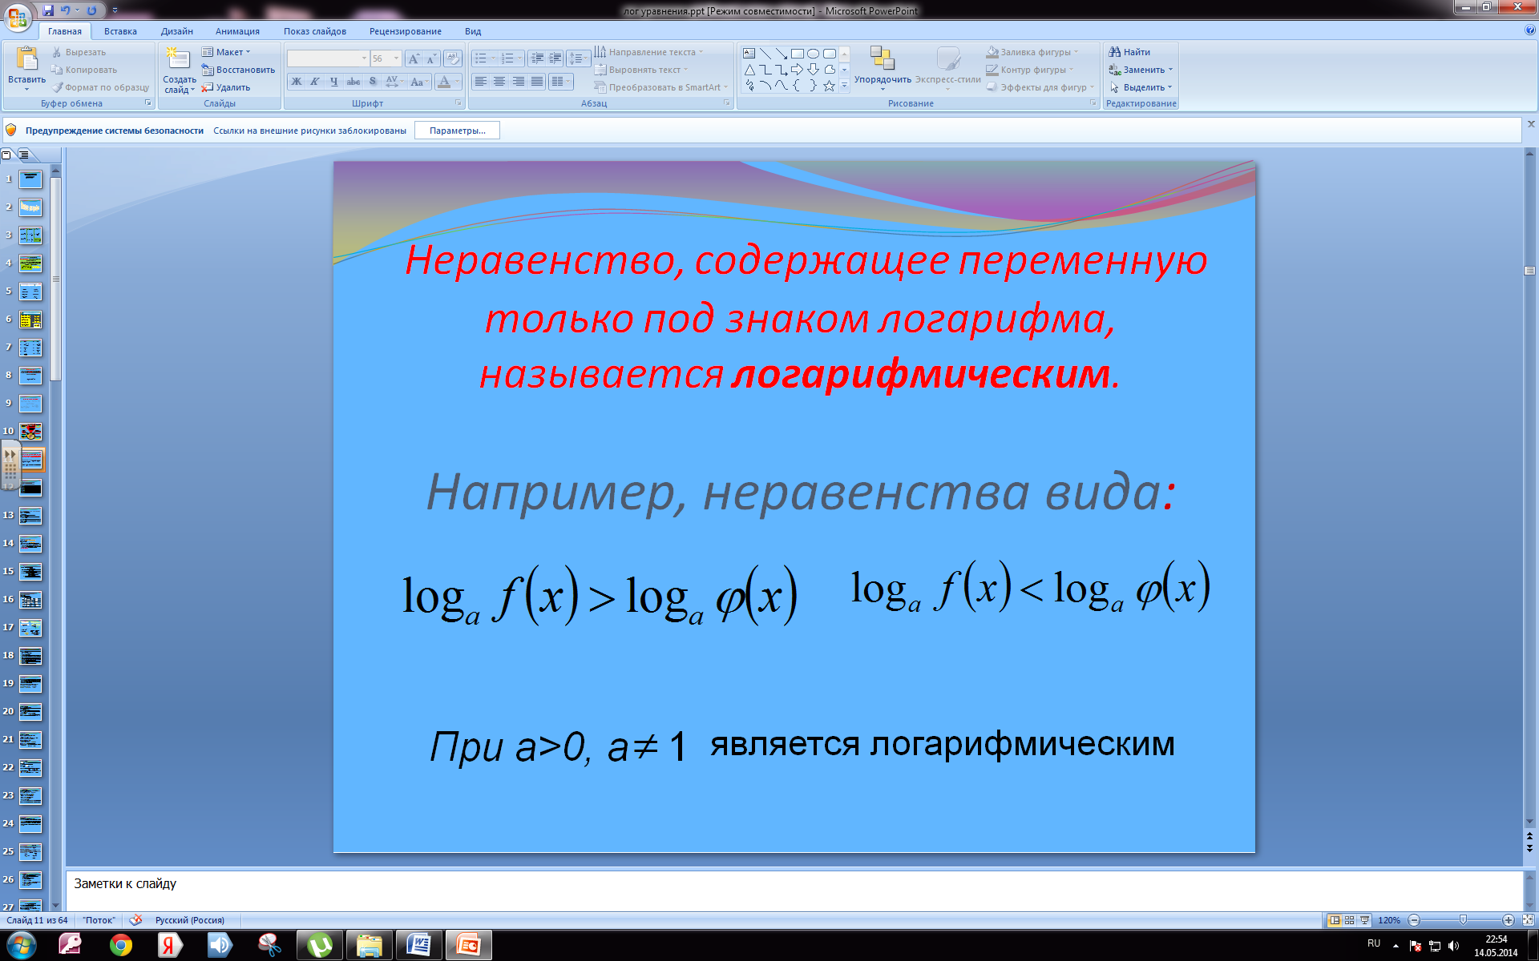Click zoom in plus button
The width and height of the screenshot is (1539, 961).
coord(1509,920)
